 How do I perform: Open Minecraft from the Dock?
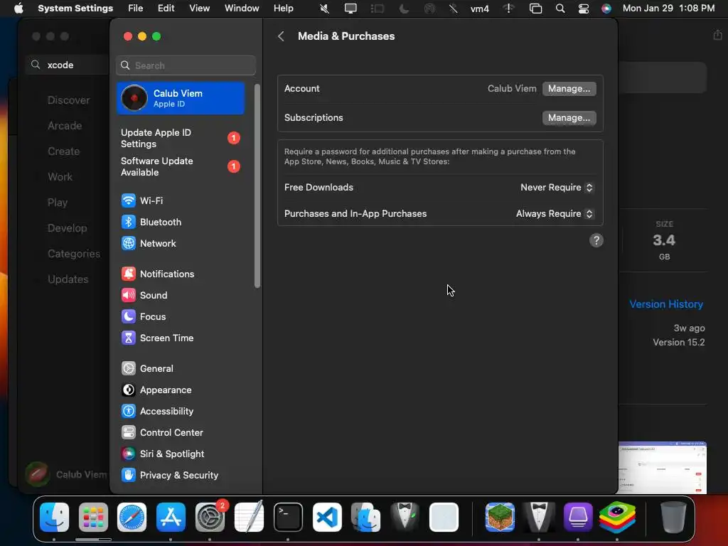(500, 518)
